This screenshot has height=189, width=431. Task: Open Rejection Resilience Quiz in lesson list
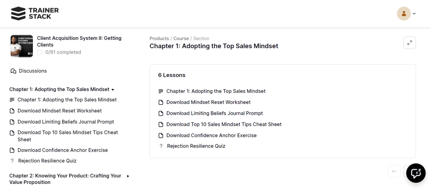(196, 146)
